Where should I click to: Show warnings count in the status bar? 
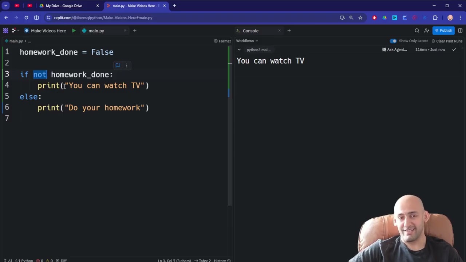49,261
